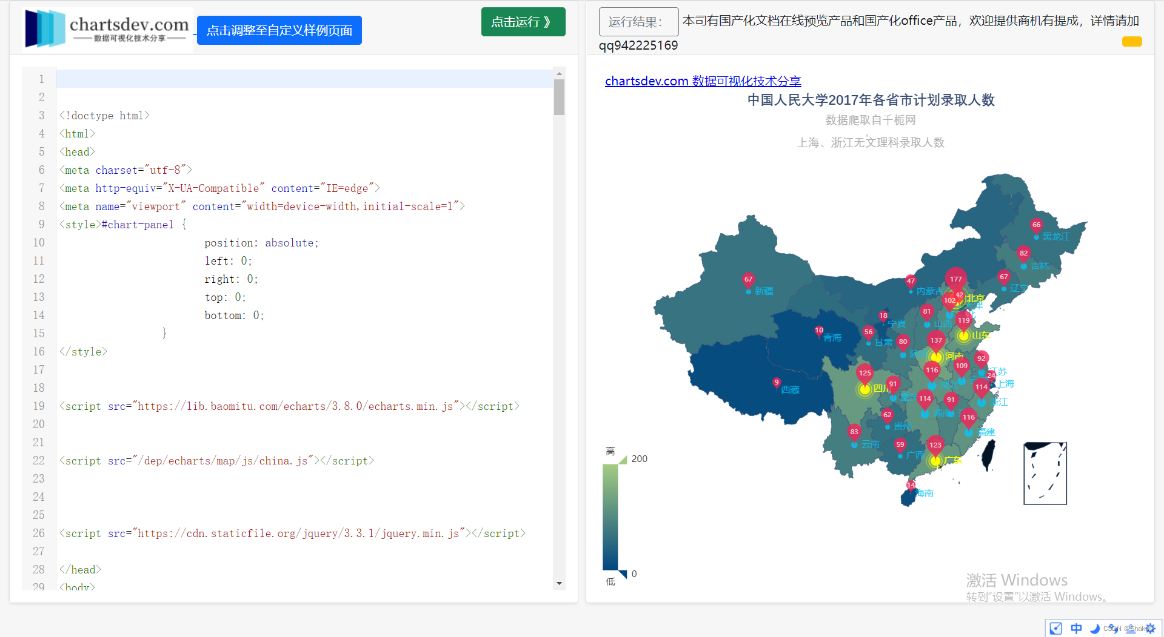Click the yellow ripple marker at 山东
The height and width of the screenshot is (637, 1164).
[x=964, y=335]
